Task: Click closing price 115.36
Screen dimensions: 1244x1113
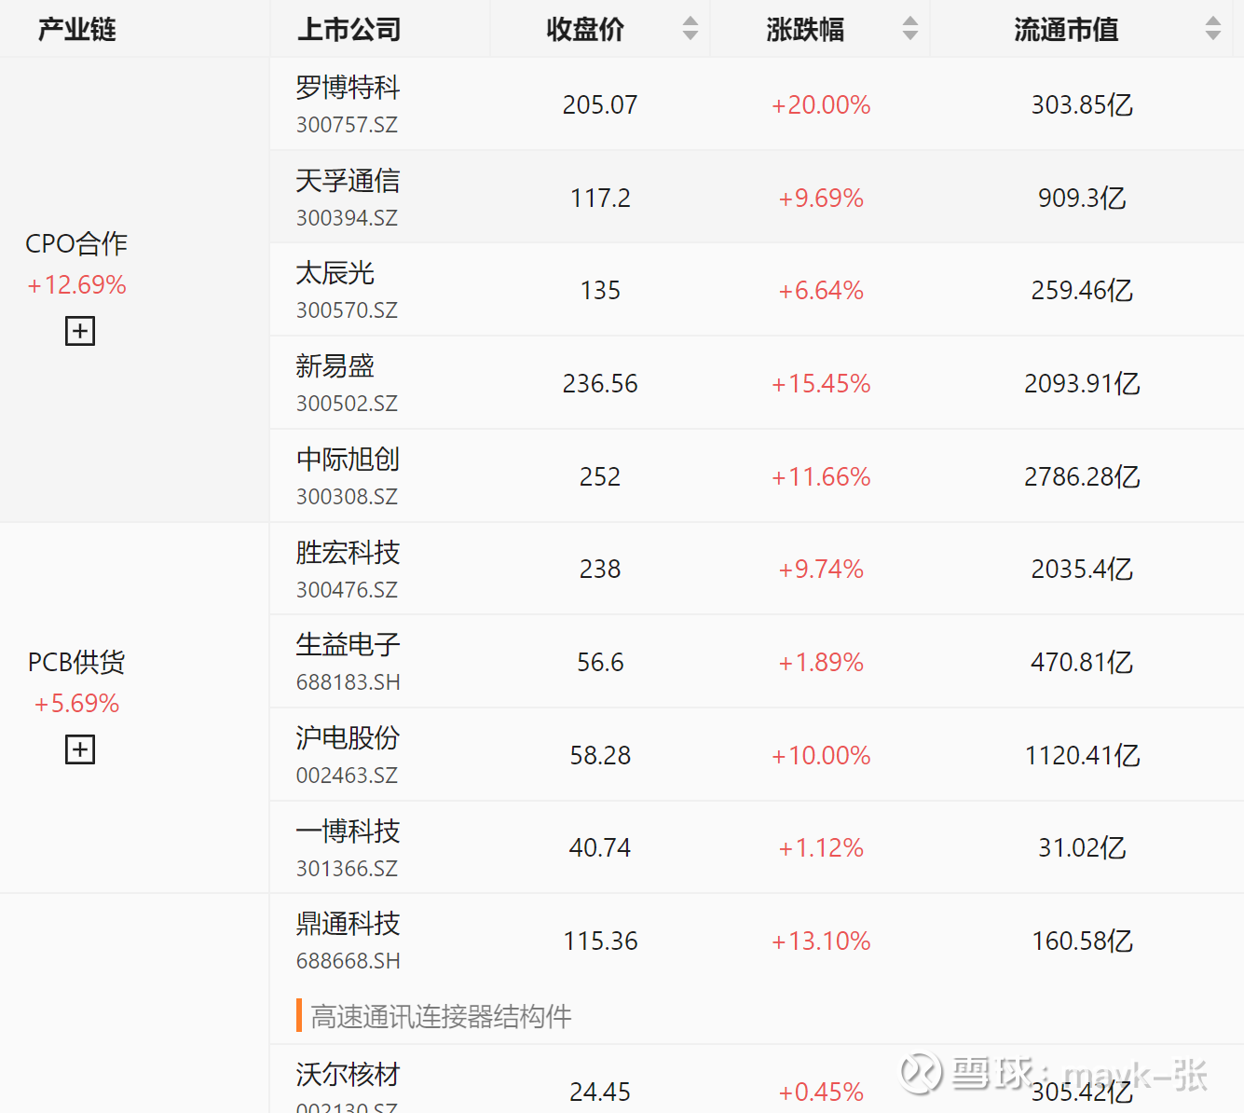Action: pyautogui.click(x=600, y=941)
